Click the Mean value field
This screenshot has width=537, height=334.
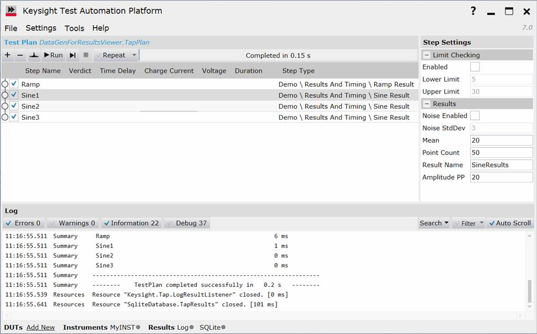pos(501,140)
